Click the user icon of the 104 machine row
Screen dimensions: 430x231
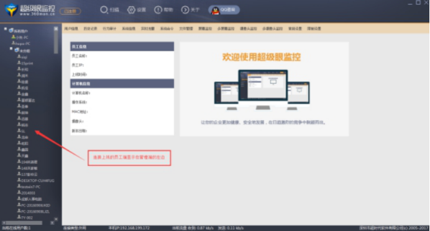[x=19, y=162]
